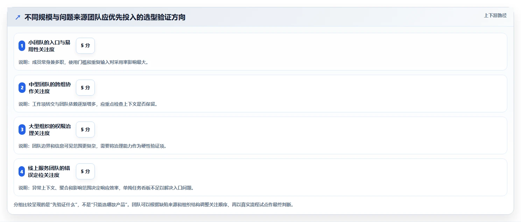
Task: Click the panel title 不同规模与问题来源团队应优先投入的选型验证方向
Action: pos(105,17)
